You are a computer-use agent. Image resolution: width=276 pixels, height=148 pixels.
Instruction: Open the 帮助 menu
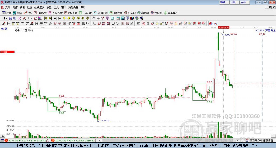pos(83,7)
